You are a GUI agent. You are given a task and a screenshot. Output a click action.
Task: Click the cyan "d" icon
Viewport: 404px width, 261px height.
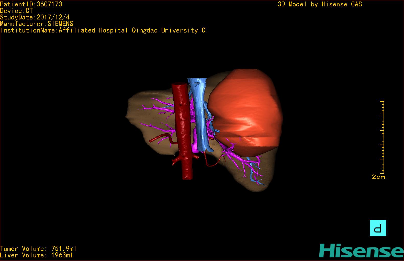click(378, 228)
